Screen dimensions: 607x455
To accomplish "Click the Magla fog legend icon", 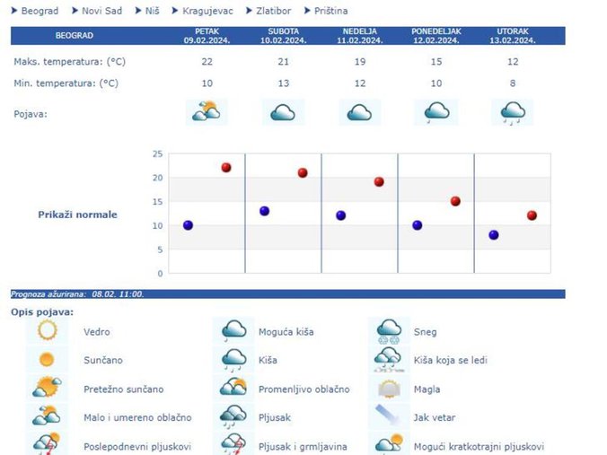I will pyautogui.click(x=390, y=389).
